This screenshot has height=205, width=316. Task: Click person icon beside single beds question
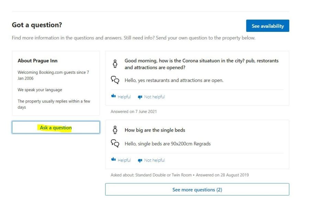click(115, 130)
